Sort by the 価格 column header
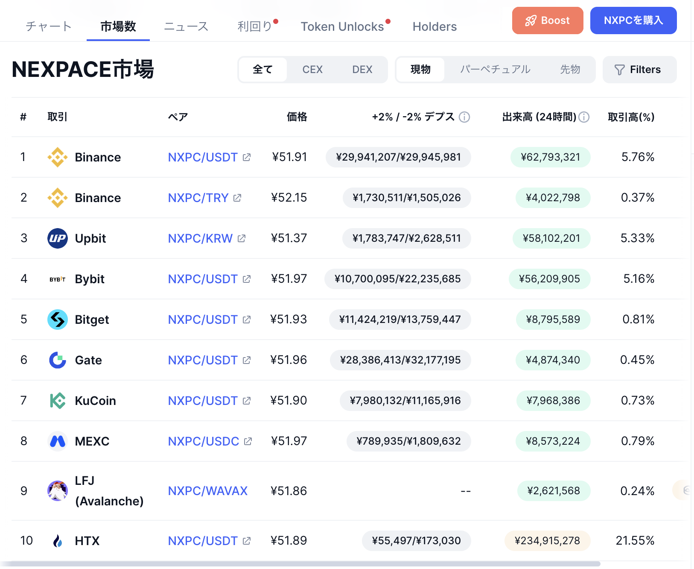 [297, 117]
